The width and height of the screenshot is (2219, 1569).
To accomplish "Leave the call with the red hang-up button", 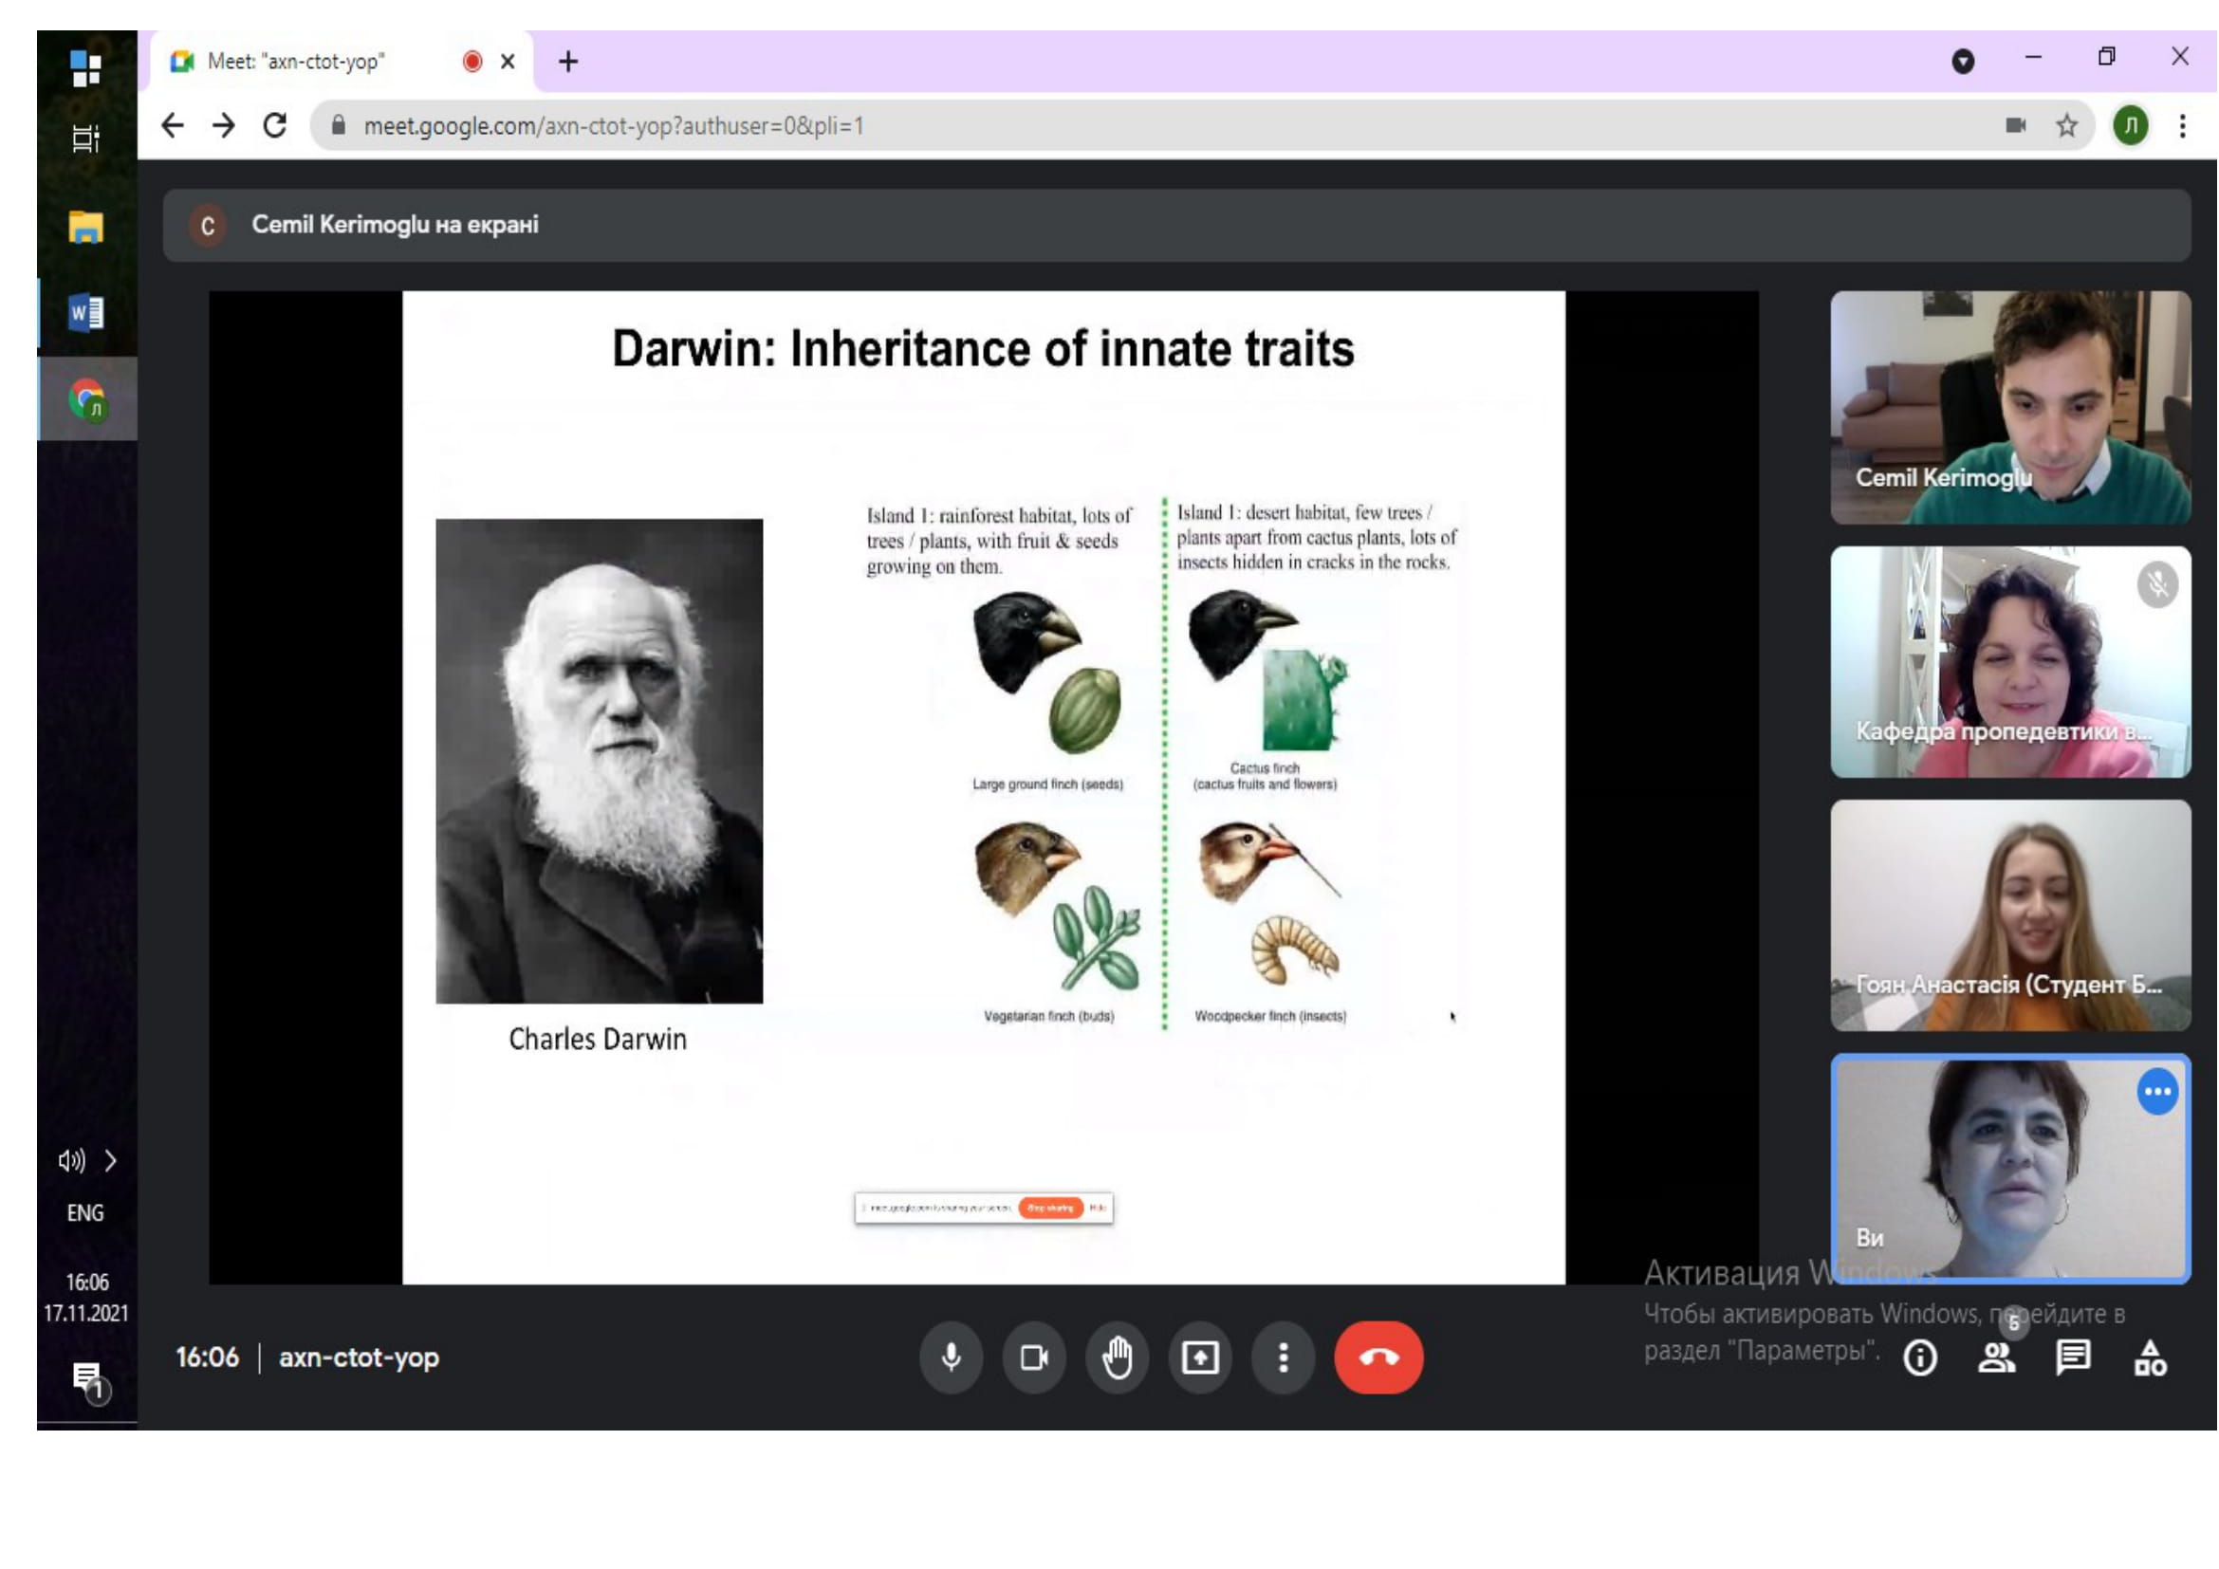I will point(1378,1357).
